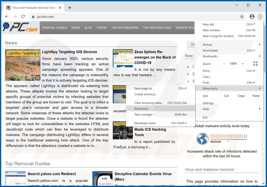Reload the current page
Screen dimensions: 267x187
23,17
